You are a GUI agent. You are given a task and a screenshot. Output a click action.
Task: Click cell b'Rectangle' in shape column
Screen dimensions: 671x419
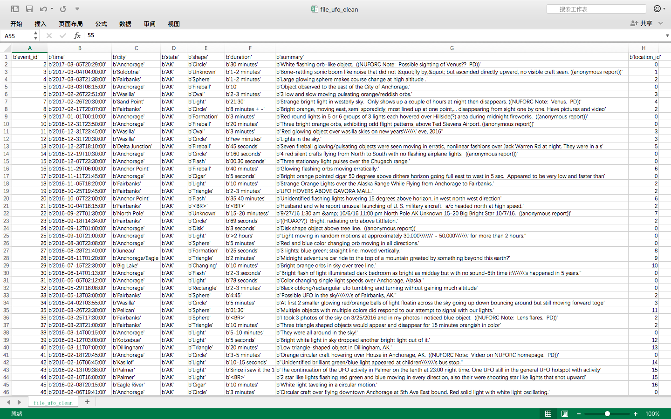(x=206, y=288)
